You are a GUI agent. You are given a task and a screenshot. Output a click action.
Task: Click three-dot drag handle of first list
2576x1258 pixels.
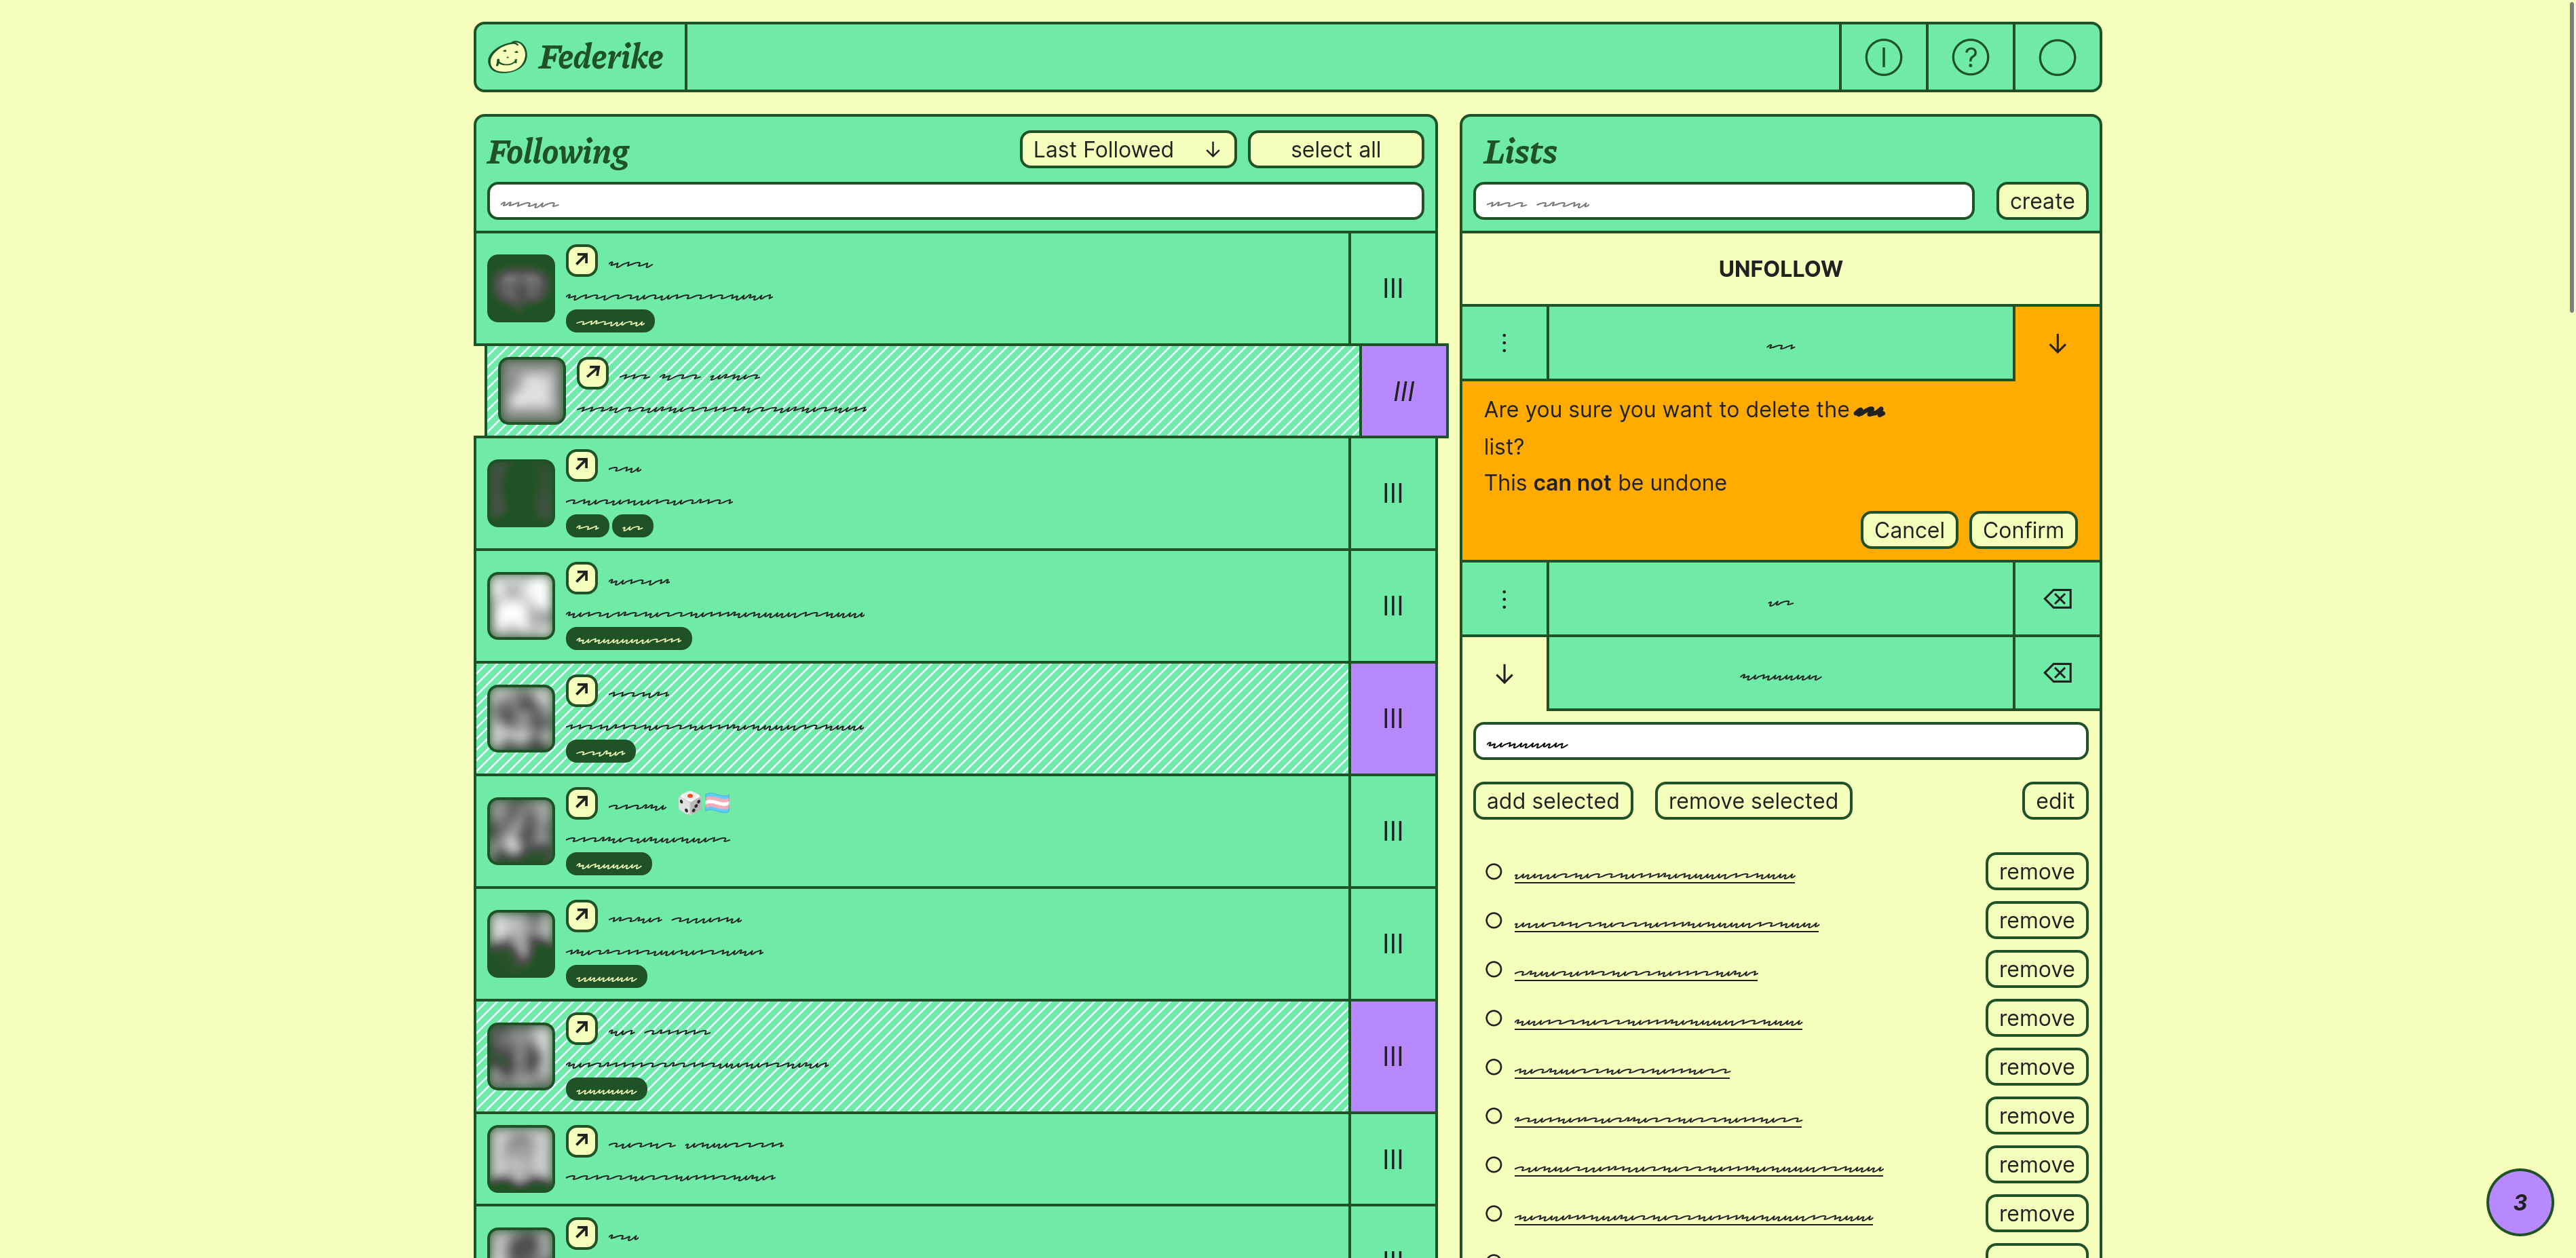point(1503,343)
